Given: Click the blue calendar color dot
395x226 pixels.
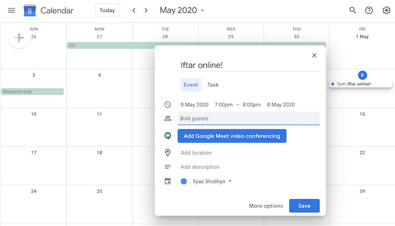Looking at the screenshot, I should click(184, 181).
